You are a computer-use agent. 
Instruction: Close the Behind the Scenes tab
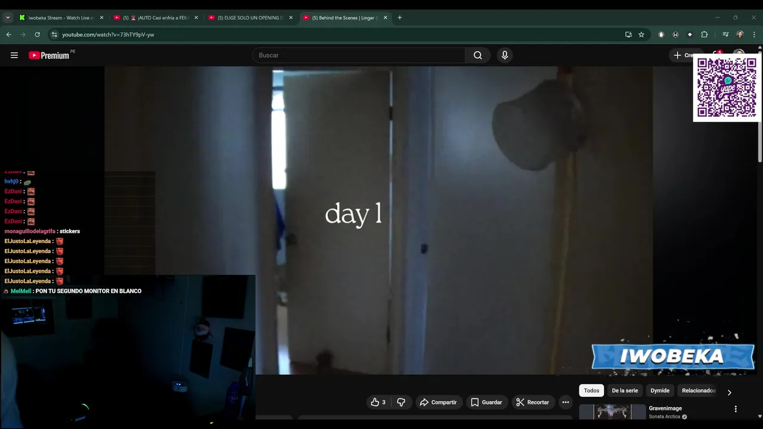pos(385,18)
